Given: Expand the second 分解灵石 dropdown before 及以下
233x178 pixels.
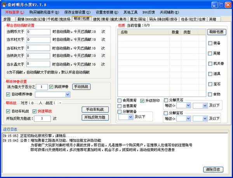Looking at the screenshot, I should pos(205,105).
